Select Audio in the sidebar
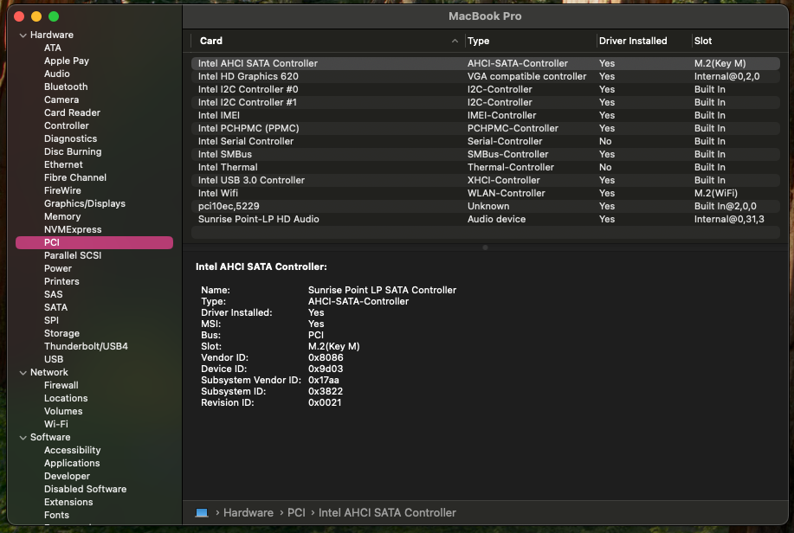 [x=57, y=74]
